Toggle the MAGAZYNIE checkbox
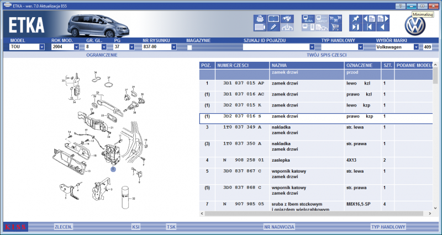This screenshot has height=235, width=442. click(190, 47)
